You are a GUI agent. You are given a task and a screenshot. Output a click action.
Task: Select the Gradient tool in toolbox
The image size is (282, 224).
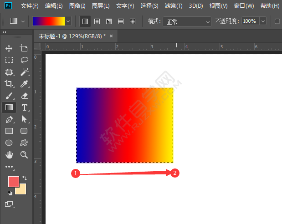[x=9, y=107]
